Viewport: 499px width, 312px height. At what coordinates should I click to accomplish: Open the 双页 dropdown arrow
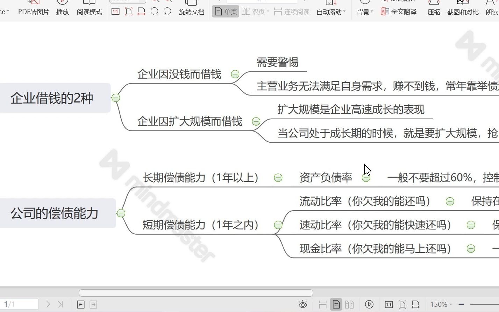(268, 12)
